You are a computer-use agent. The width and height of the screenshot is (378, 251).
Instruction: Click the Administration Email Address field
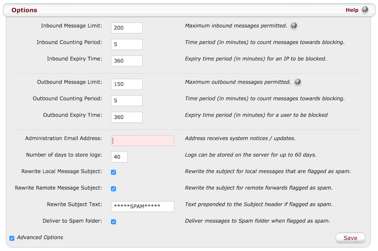click(142, 140)
